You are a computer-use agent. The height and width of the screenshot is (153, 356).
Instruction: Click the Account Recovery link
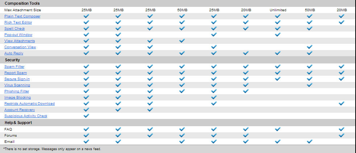20,110
